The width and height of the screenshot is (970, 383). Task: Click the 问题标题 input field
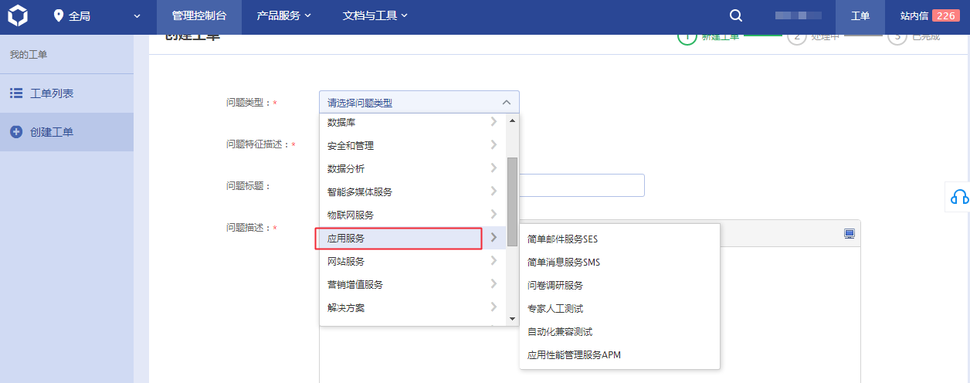click(x=582, y=185)
